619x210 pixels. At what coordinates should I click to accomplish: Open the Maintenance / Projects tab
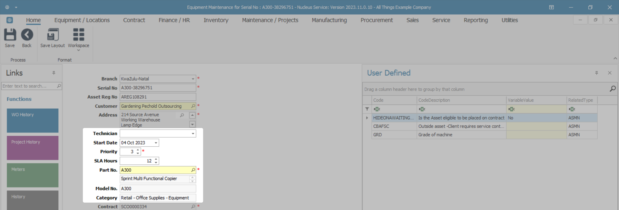tap(270, 20)
